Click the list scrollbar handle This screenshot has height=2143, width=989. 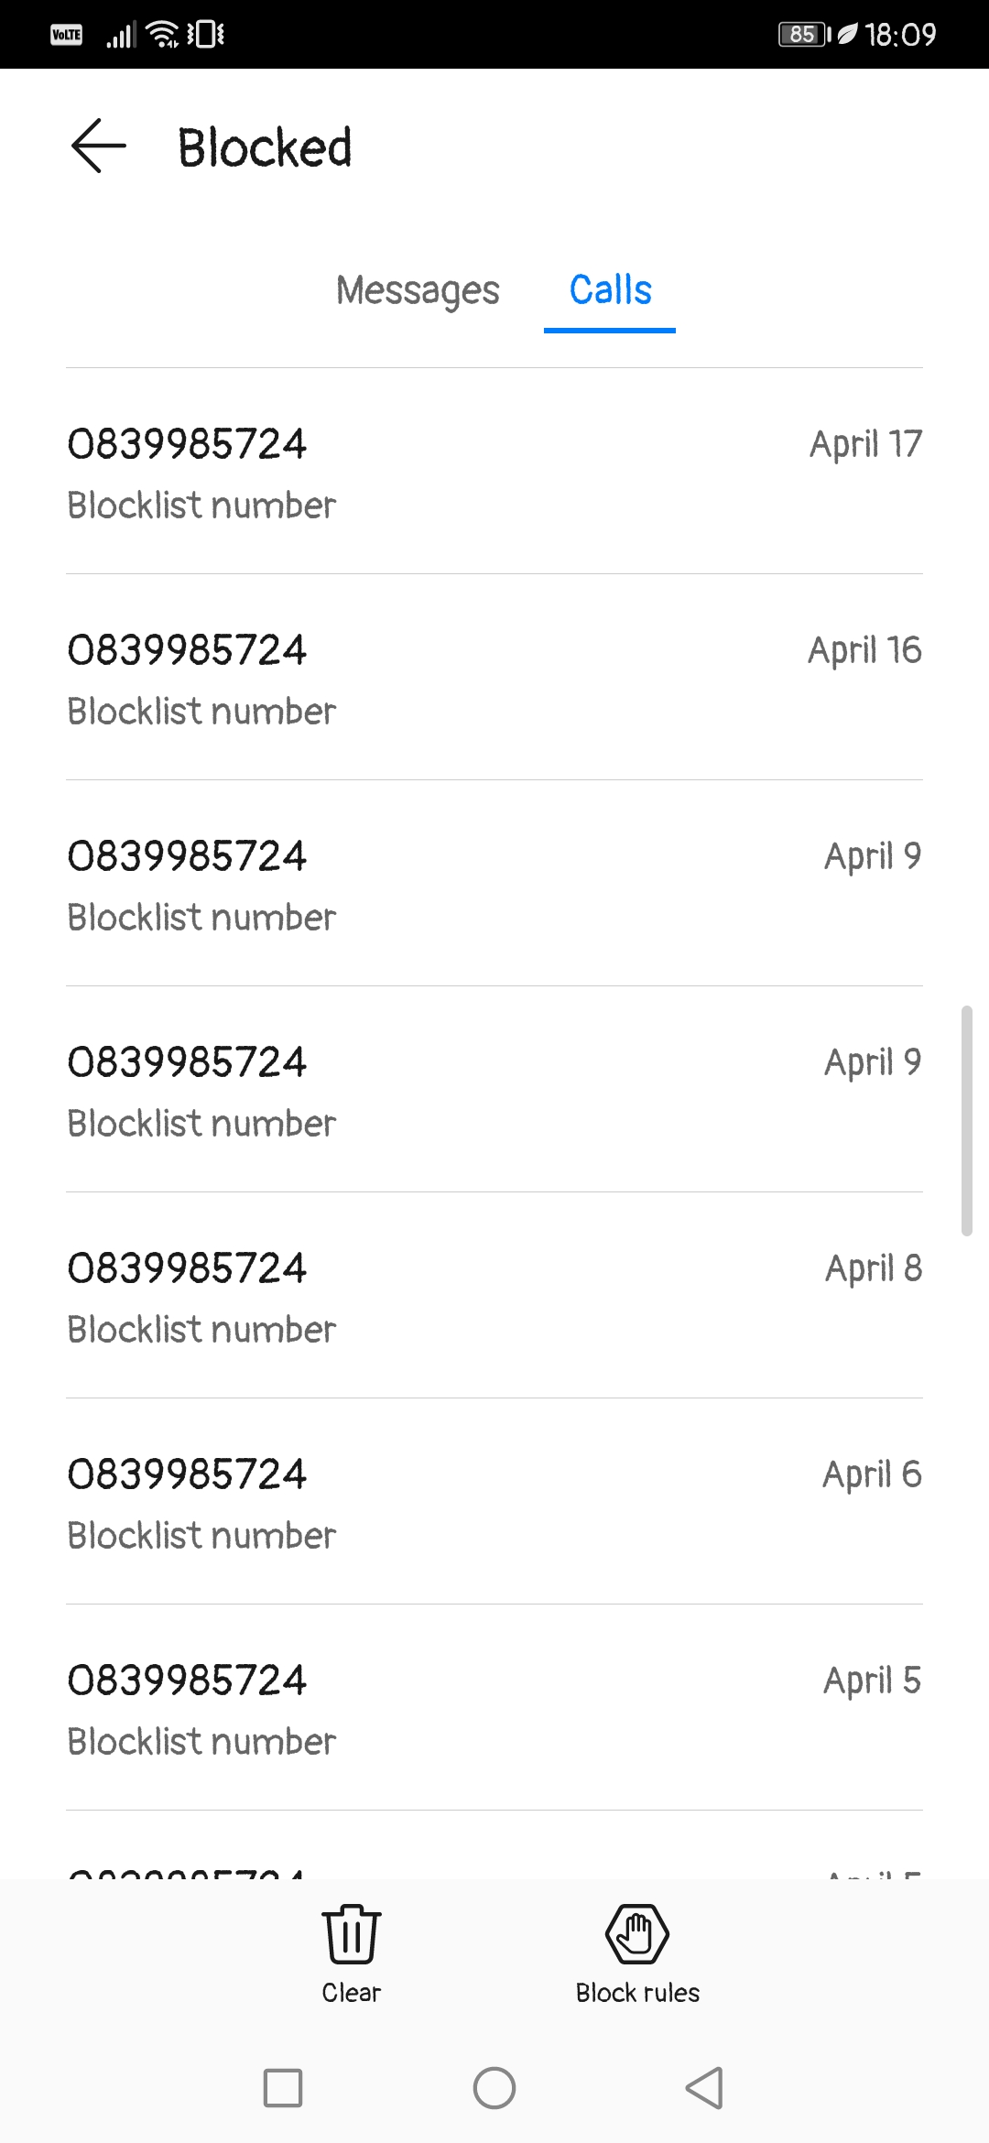(x=966, y=1121)
